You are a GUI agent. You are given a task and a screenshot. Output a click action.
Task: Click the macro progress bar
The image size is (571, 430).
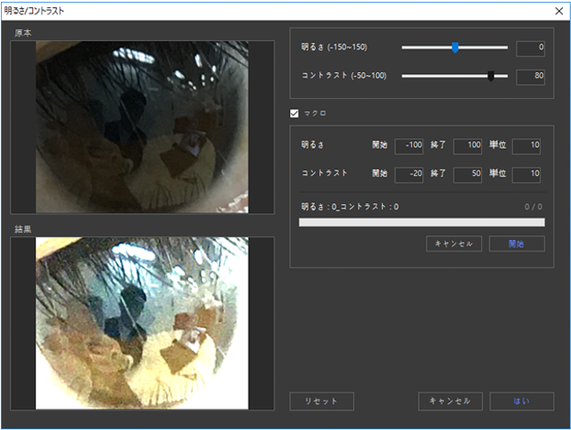[421, 222]
